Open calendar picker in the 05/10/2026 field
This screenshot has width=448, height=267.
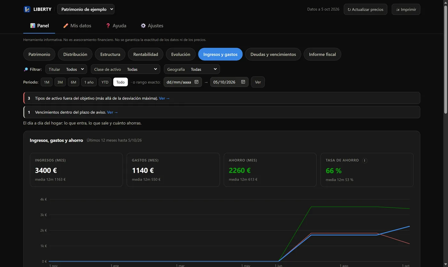(243, 82)
